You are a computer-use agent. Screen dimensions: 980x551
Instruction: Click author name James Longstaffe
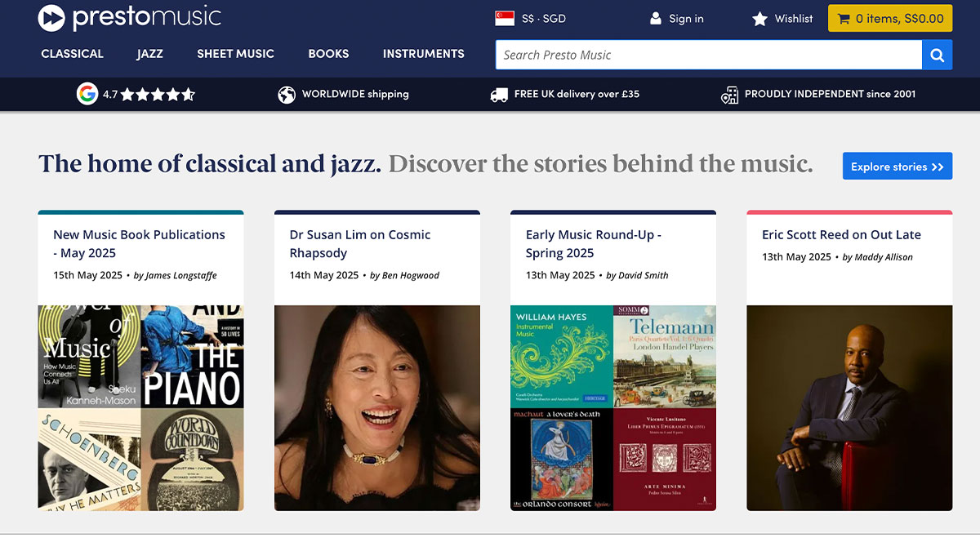tap(181, 276)
